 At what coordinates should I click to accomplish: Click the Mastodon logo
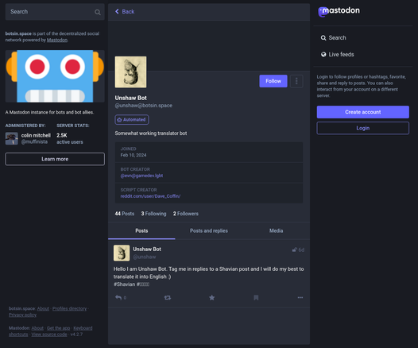[339, 11]
